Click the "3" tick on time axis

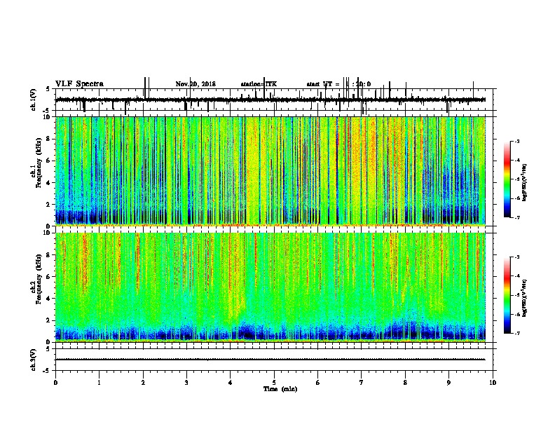point(186,382)
